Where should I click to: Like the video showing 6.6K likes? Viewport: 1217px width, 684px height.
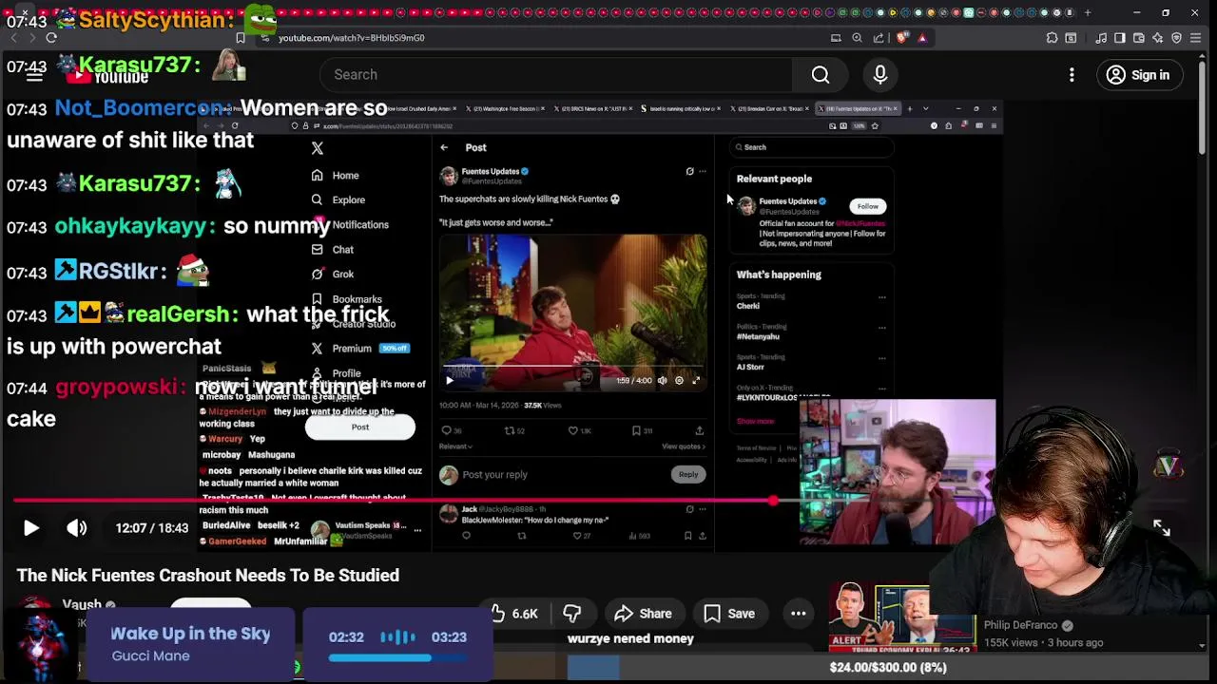tap(514, 614)
